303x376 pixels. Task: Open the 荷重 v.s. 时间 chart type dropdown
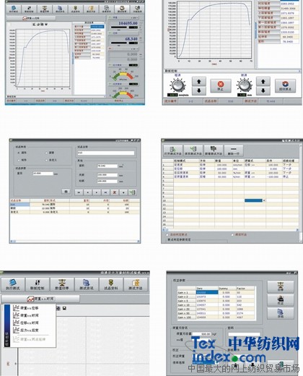click(40, 299)
